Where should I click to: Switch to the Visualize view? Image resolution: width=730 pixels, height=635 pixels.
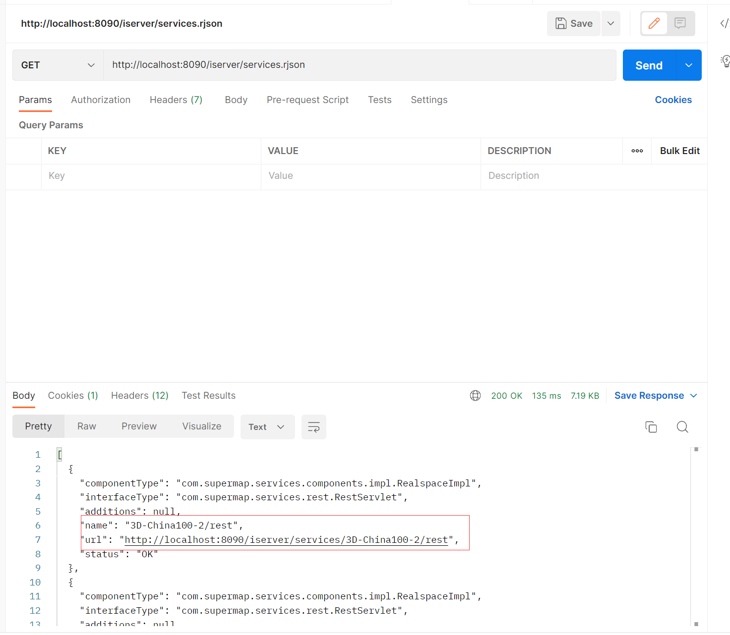202,426
